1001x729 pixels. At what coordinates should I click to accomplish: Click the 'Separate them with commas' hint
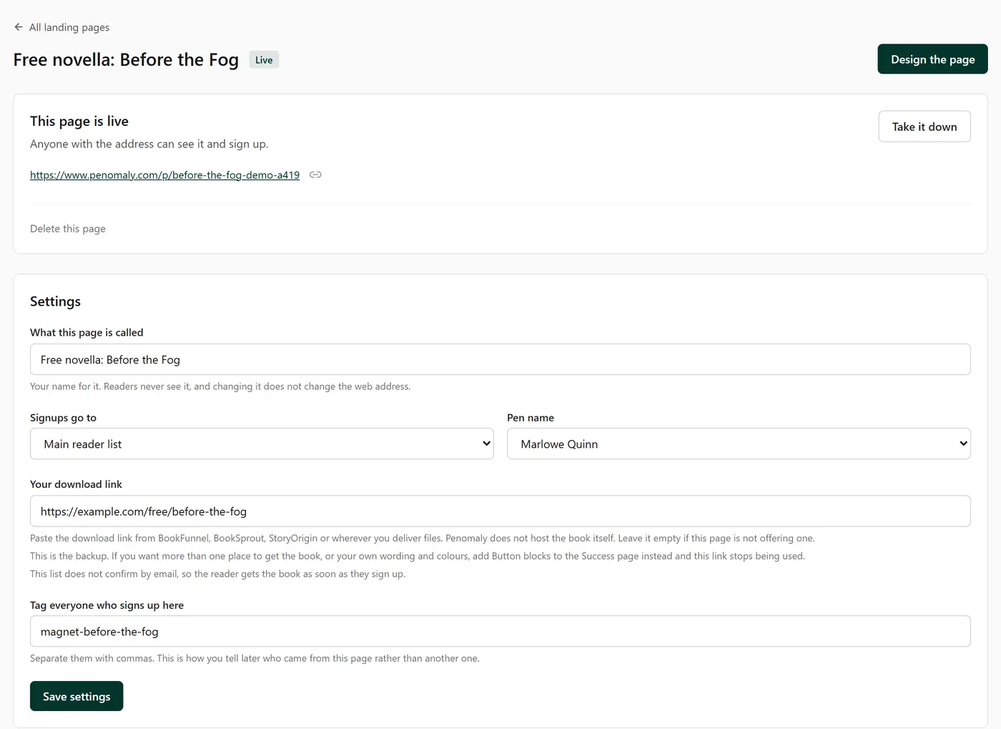click(x=255, y=658)
